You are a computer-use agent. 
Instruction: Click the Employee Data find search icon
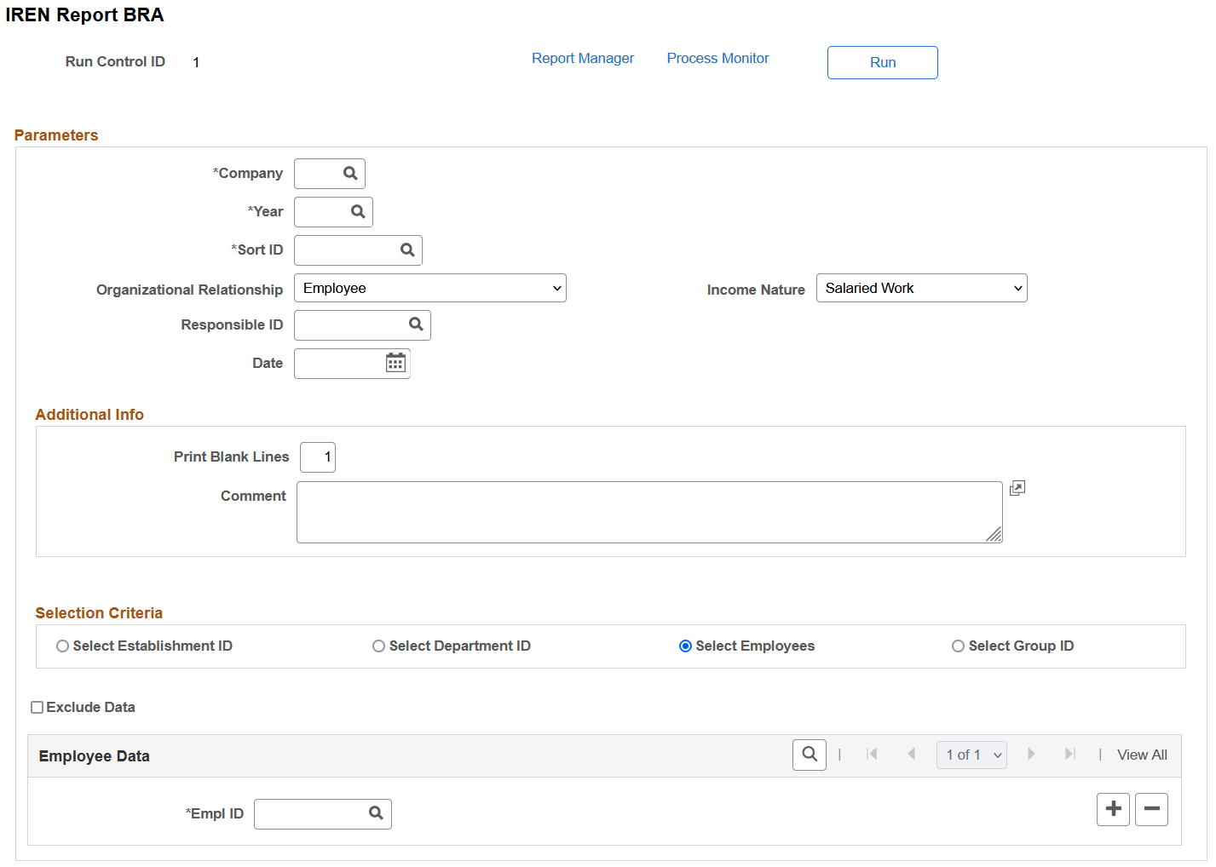click(810, 755)
